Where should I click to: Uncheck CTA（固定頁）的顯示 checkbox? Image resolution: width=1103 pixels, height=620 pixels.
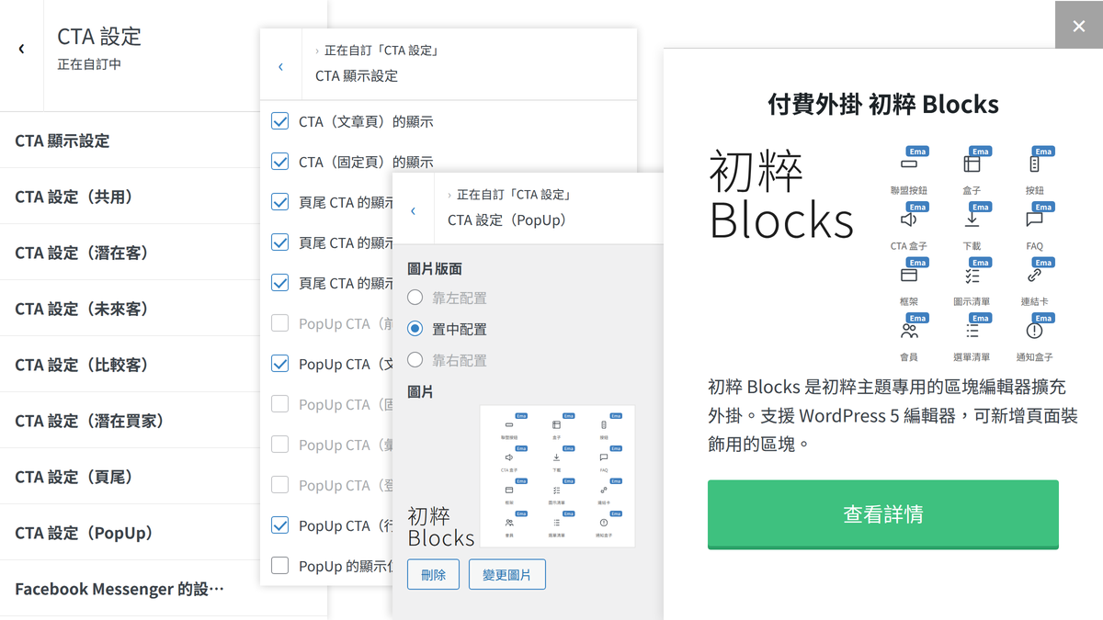(280, 162)
